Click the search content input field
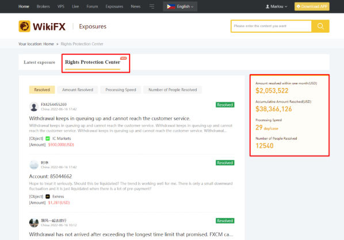This screenshot has width=344, height=240. click(272, 26)
